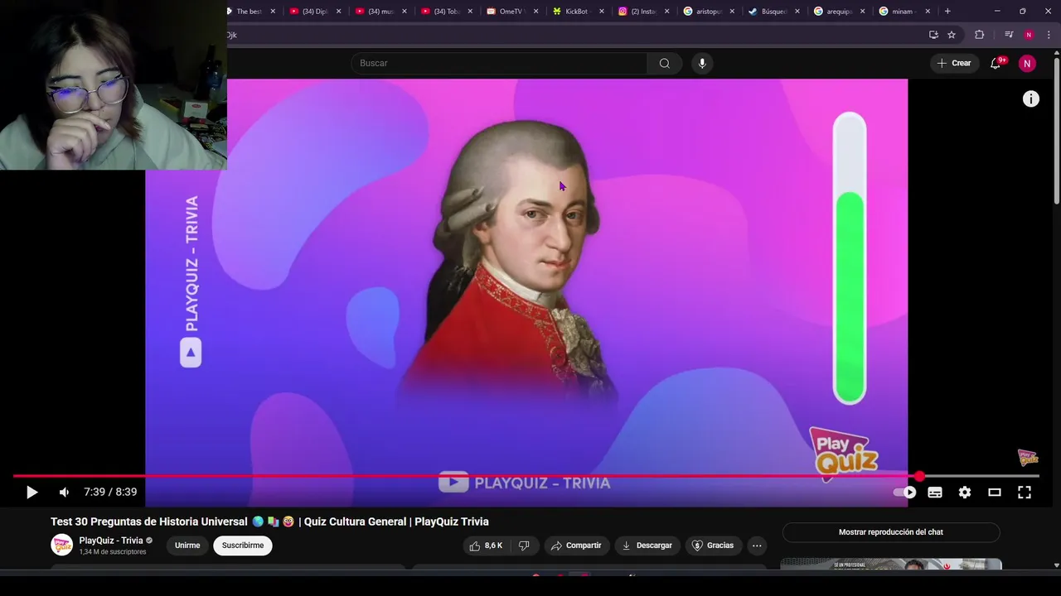Click the search magnifier button

665,63
